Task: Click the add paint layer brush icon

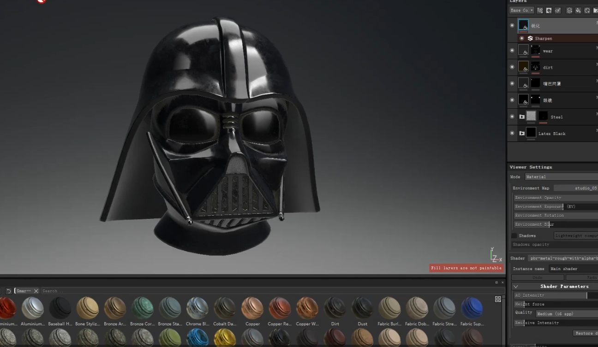Action: click(558, 10)
